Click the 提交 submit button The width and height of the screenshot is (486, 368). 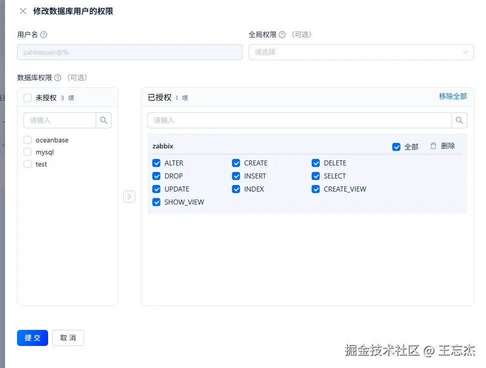(33, 338)
